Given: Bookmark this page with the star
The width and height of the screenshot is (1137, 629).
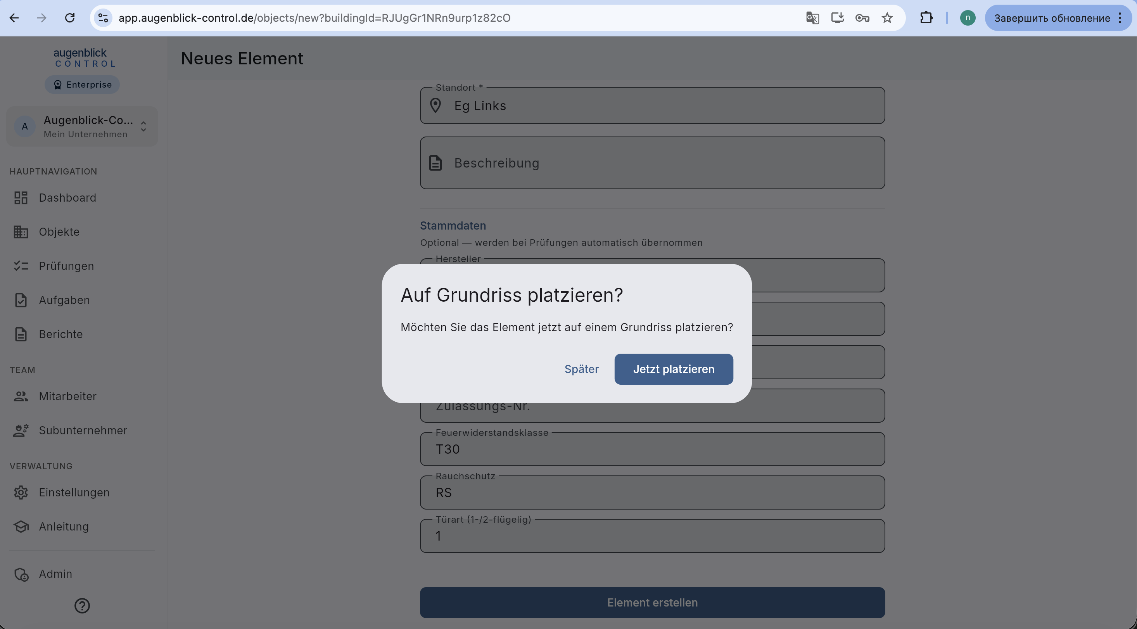Looking at the screenshot, I should tap(887, 18).
